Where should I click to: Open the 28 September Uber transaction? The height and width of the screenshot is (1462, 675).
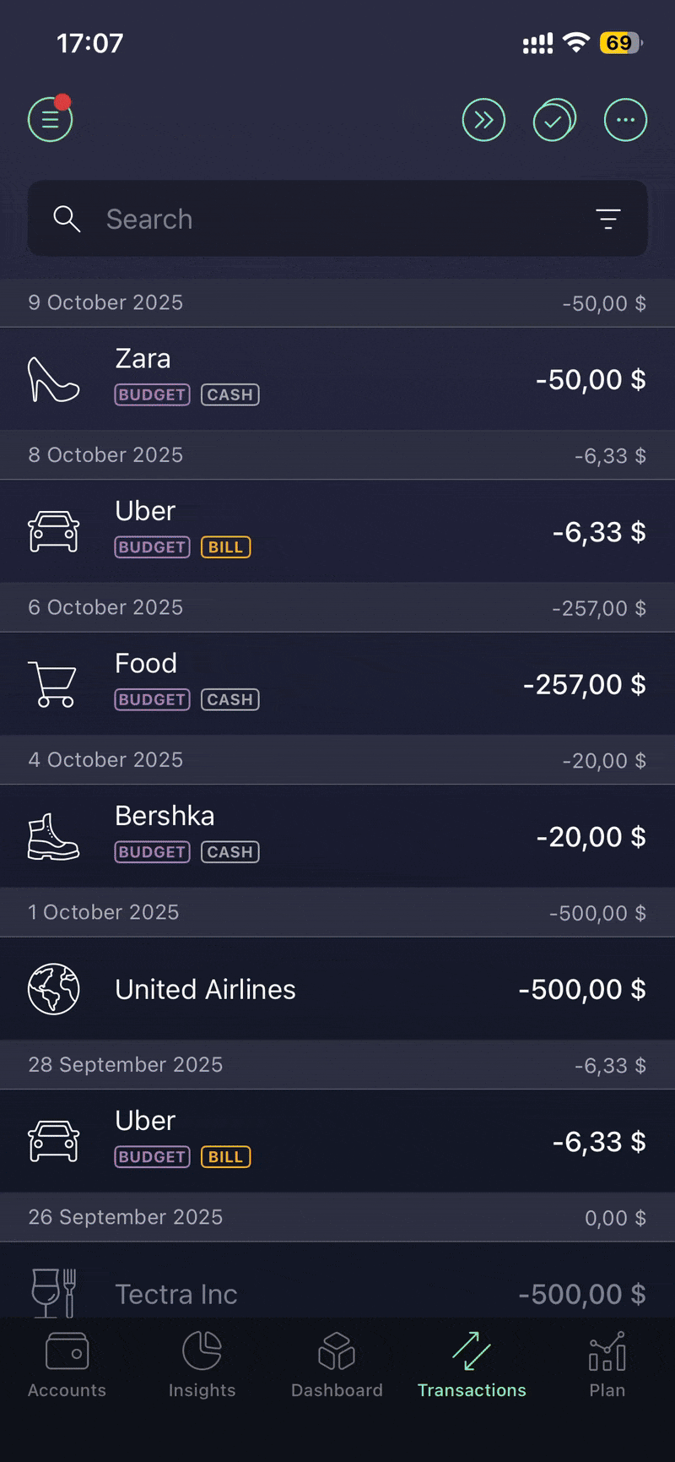[x=337, y=1141]
